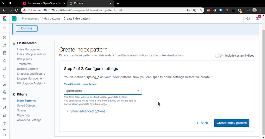Open the browser media control icon

(248, 10)
